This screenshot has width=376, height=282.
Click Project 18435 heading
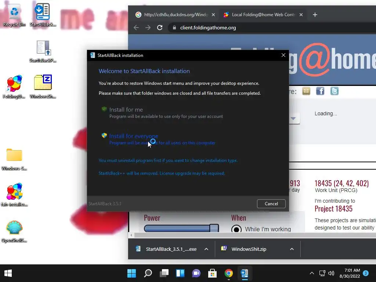333,209
